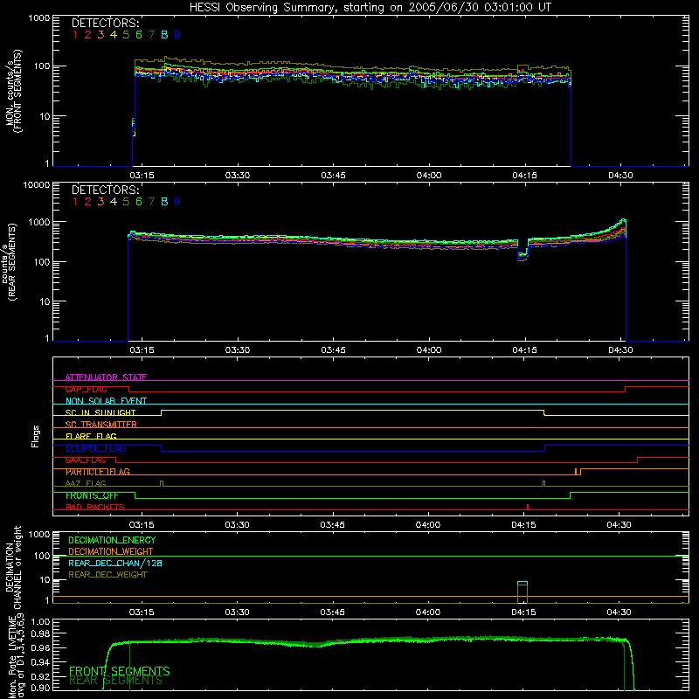Click the DECIMATION_WEIGHT legend label
Viewport: 699px width, 699px height.
coord(111,551)
